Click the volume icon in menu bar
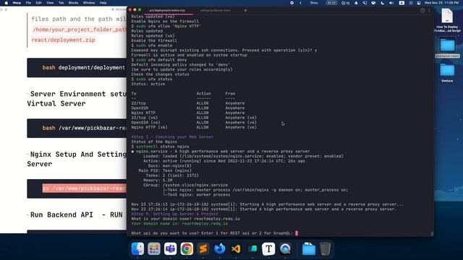Image resolution: width=463 pixels, height=260 pixels. [391, 3]
